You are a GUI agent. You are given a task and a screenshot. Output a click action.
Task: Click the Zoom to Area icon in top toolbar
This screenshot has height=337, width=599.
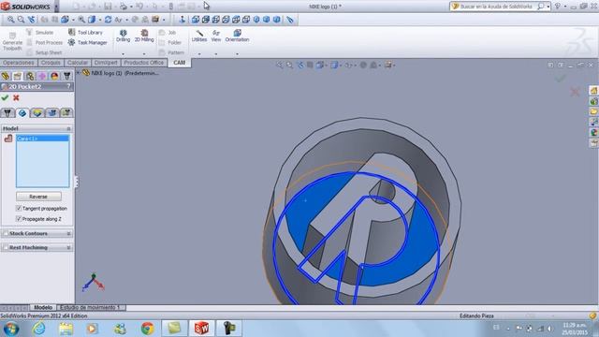coord(21,20)
